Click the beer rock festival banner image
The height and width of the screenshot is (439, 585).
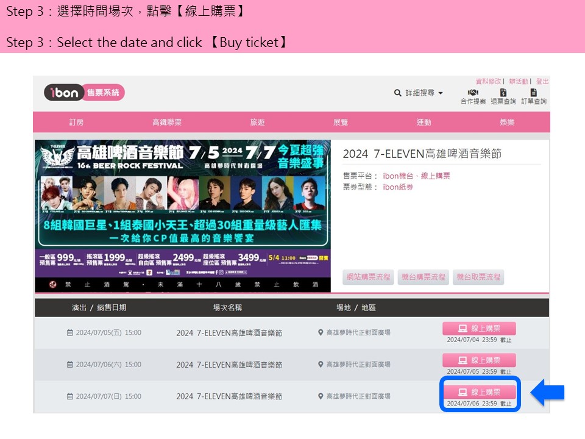(x=183, y=216)
